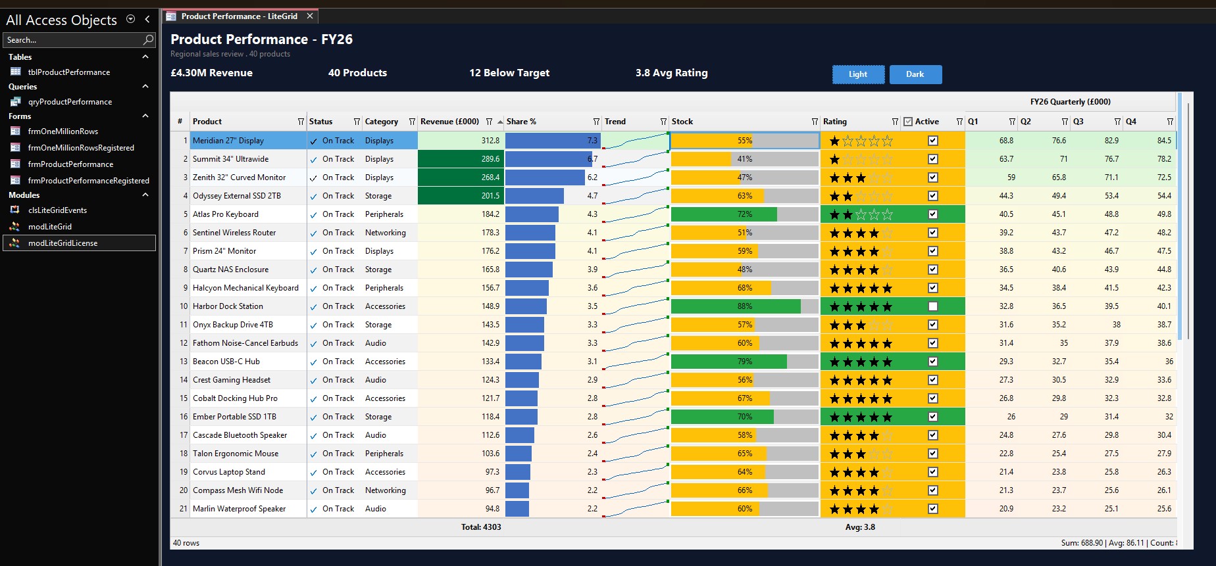Click the form icon beside frmOneMillionRows

click(15, 131)
